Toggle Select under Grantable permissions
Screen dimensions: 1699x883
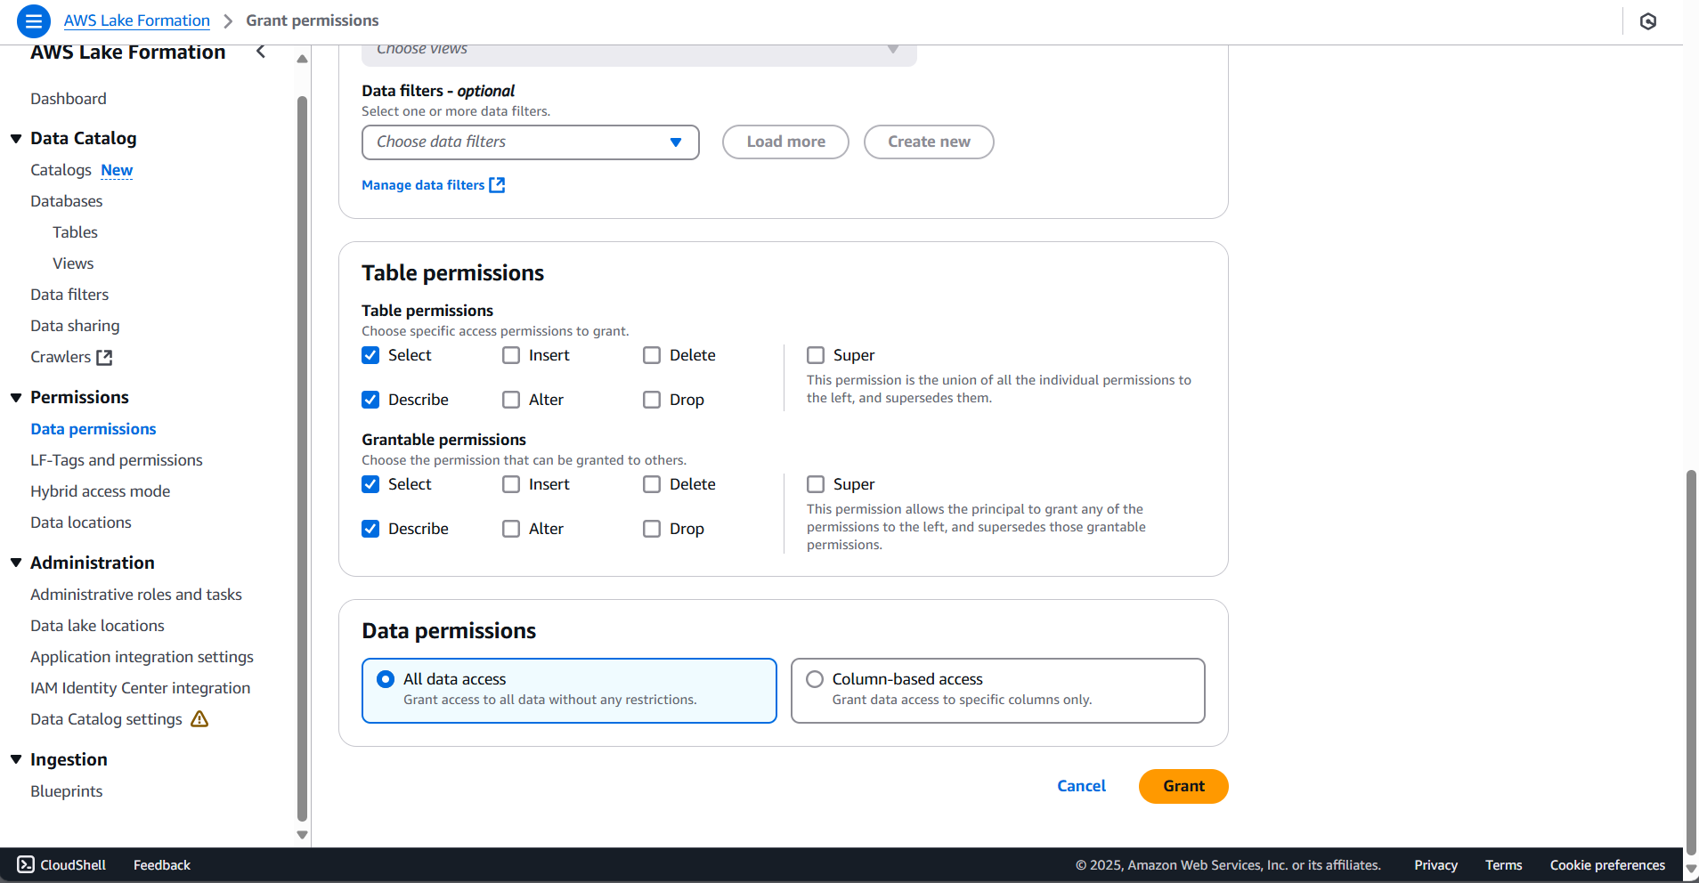click(x=370, y=484)
